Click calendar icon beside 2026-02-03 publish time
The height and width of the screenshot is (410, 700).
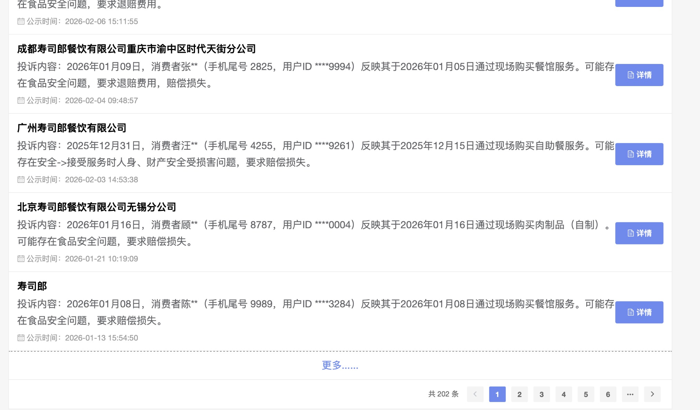[x=21, y=180]
